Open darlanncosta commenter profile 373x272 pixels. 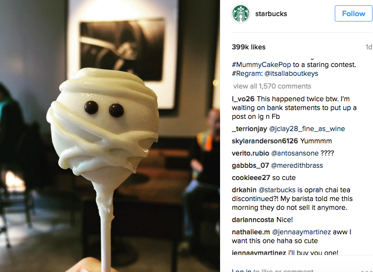pyautogui.click(x=253, y=220)
